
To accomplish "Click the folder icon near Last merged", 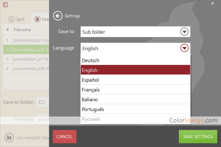I will (x=9, y=137).
